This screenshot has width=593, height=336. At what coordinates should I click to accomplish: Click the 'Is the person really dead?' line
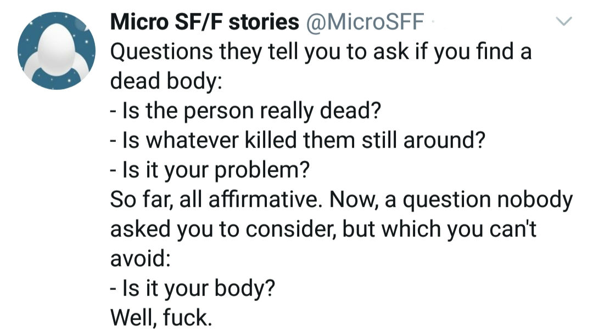[x=245, y=111]
